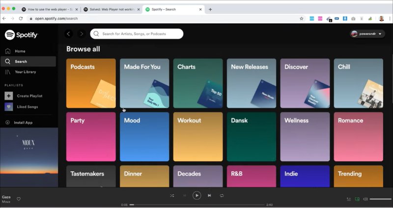The width and height of the screenshot is (393, 208).
Task: Open the Made For You card
Action: 144,83
